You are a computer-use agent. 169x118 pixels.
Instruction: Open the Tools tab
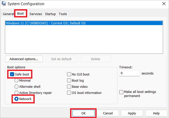point(63,14)
